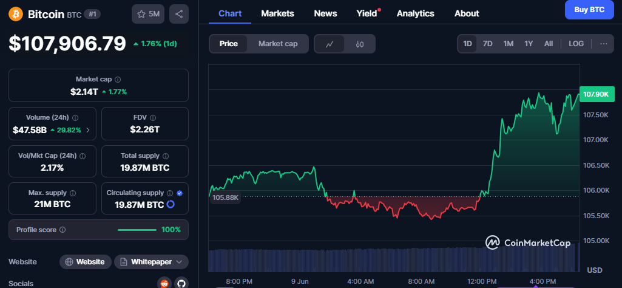Click the $107,906.79 price text
The height and width of the screenshot is (288, 622).
tap(67, 44)
